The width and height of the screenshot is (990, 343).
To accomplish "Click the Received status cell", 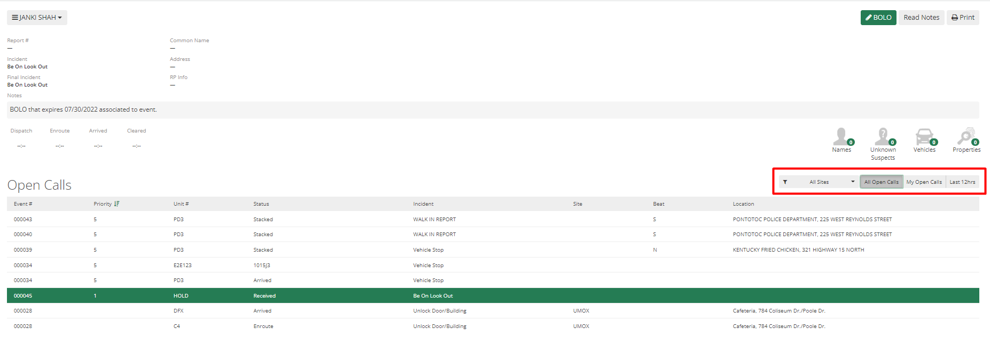I will pos(264,296).
